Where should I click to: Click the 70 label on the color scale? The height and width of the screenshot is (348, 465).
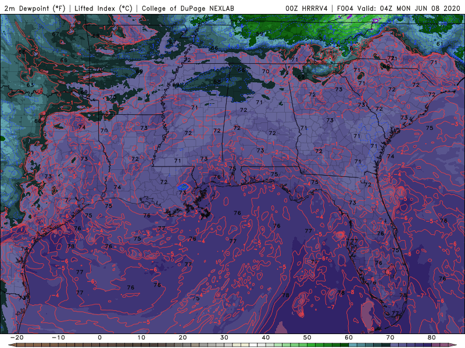pyautogui.click(x=390, y=338)
